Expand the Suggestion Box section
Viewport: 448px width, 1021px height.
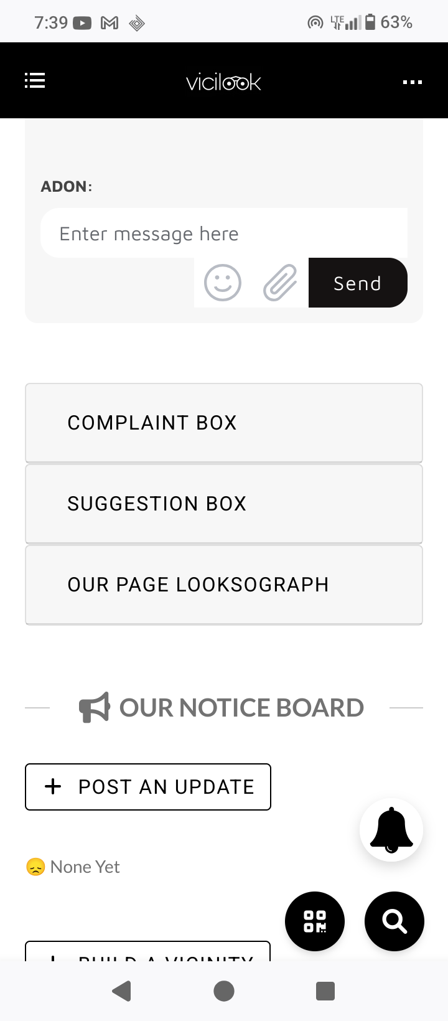(x=224, y=504)
